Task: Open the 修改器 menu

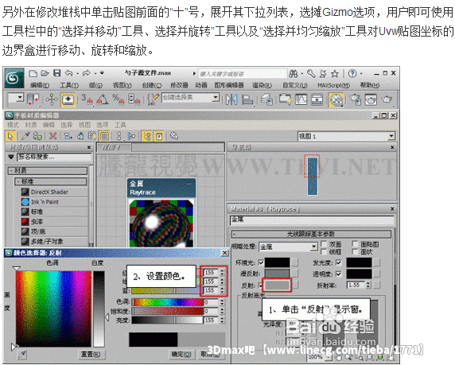Action: [x=179, y=85]
